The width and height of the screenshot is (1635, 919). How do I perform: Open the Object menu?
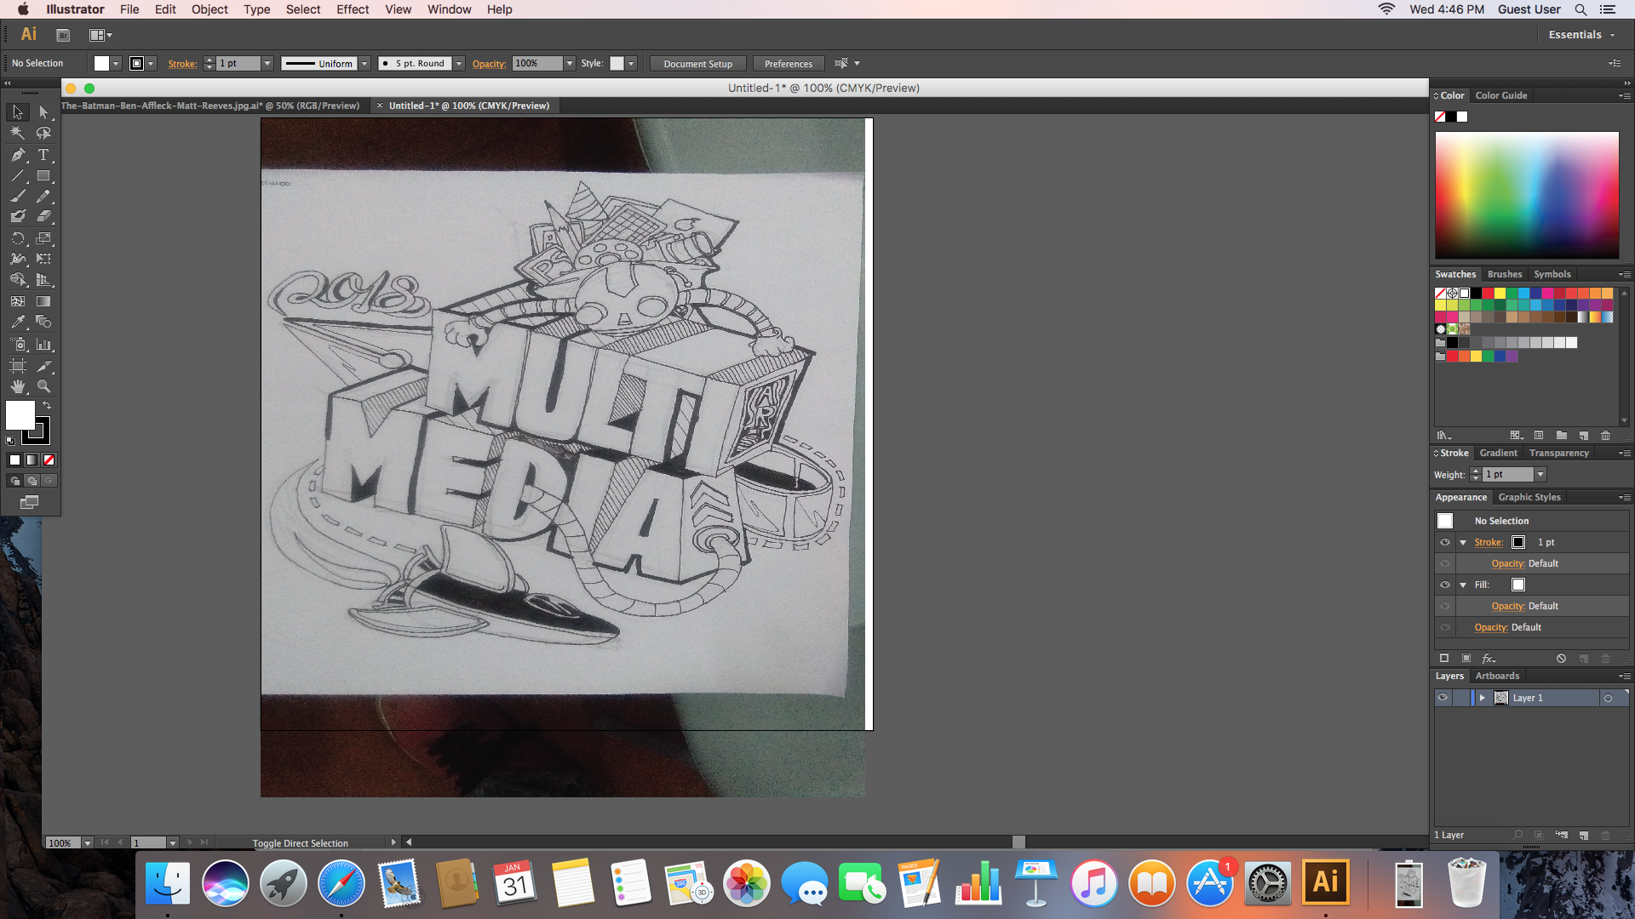(209, 9)
